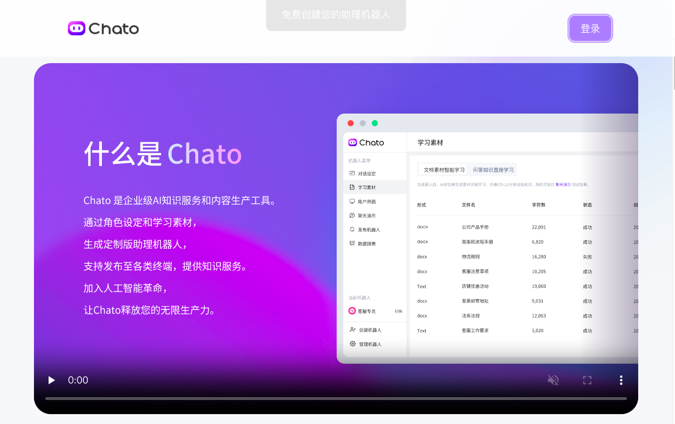Click the 16,280 character count

pyautogui.click(x=539, y=257)
